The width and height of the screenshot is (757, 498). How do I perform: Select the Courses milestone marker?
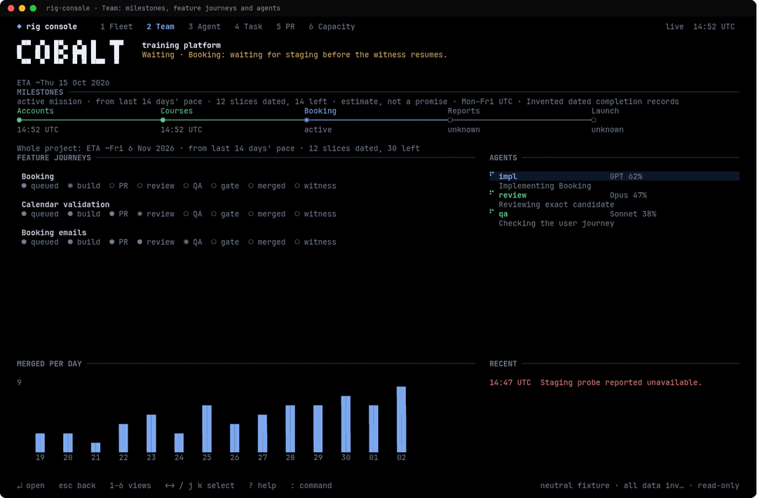click(163, 120)
